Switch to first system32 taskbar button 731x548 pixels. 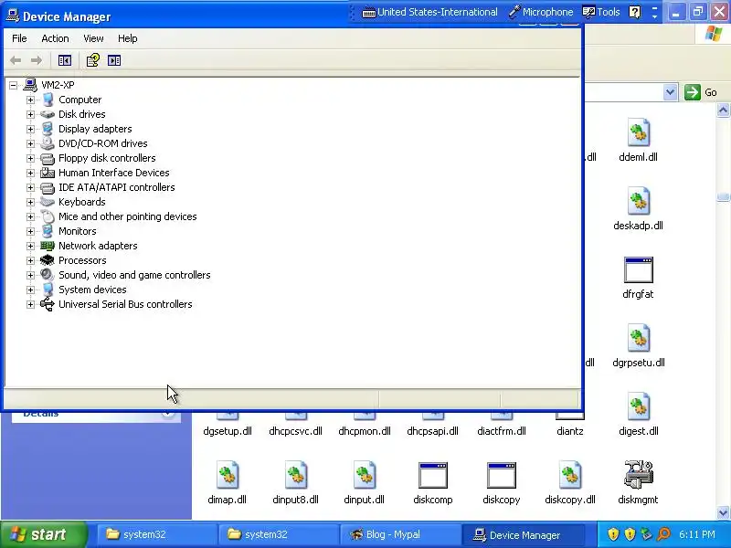pyautogui.click(x=155, y=534)
